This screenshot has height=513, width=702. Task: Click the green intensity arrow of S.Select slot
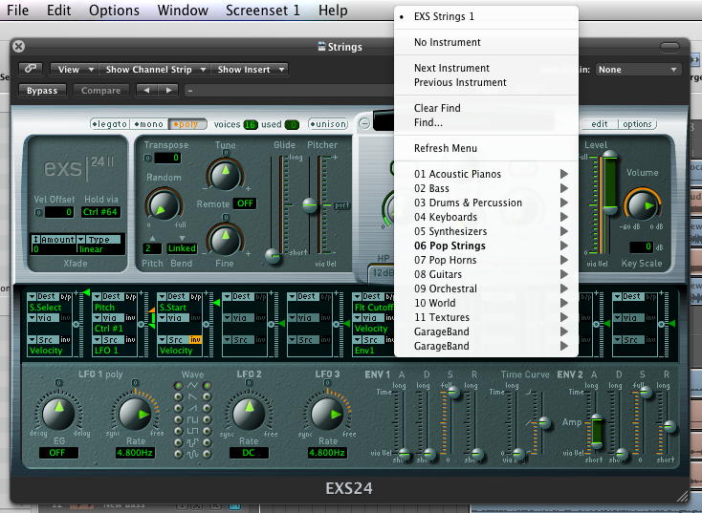86,292
